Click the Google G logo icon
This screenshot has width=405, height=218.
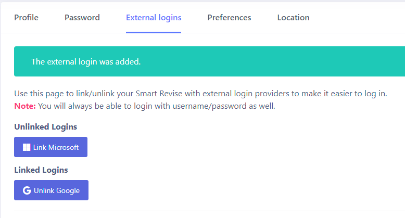coord(27,190)
